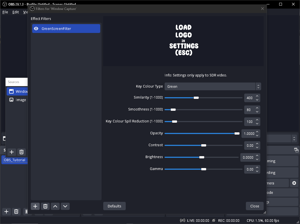300x224 pixels.
Task: Click the remove source trash icon
Action: (x=21, y=152)
